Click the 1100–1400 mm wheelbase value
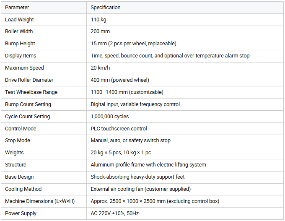 coord(127,92)
